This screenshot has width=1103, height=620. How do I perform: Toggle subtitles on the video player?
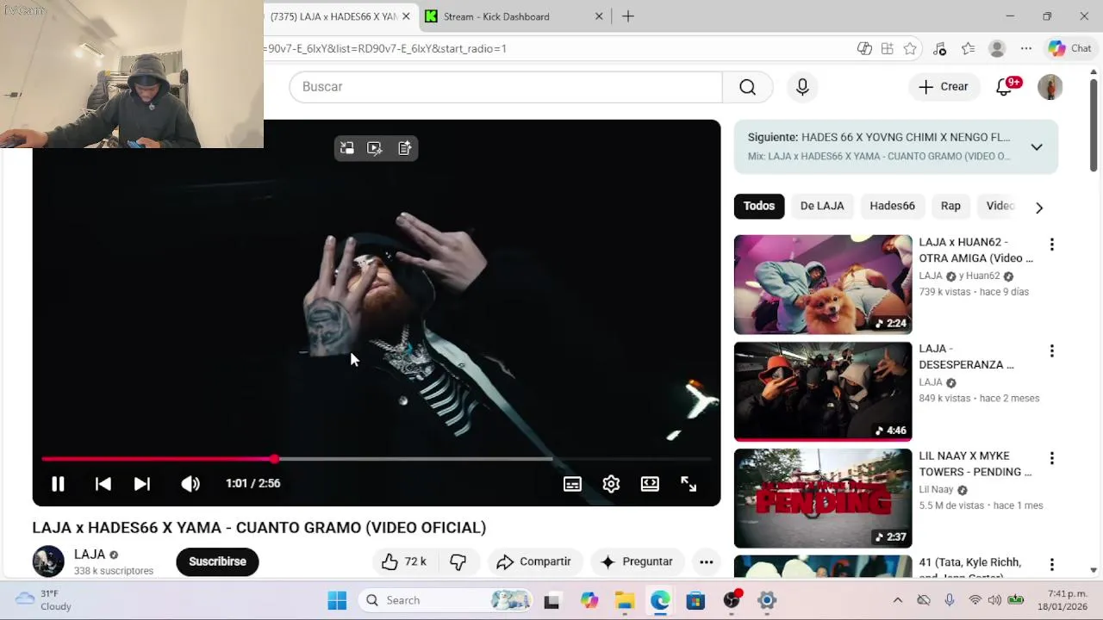point(572,484)
